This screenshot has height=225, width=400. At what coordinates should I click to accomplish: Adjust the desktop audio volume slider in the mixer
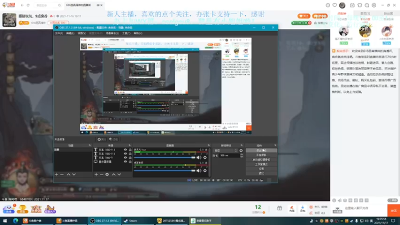coord(164,170)
